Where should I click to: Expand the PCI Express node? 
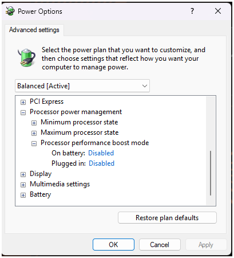click(x=23, y=102)
